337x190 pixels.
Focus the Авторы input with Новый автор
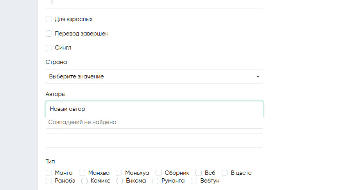pos(154,109)
